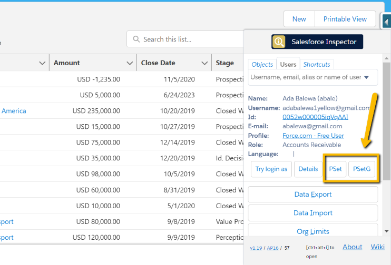Click the 8/31/2019 close date cell
391x265 pixels.
(179, 190)
